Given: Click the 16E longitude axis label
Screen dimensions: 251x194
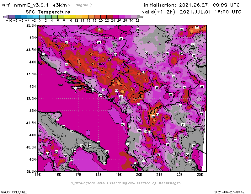Looking at the screenshot, I should click(58, 175).
